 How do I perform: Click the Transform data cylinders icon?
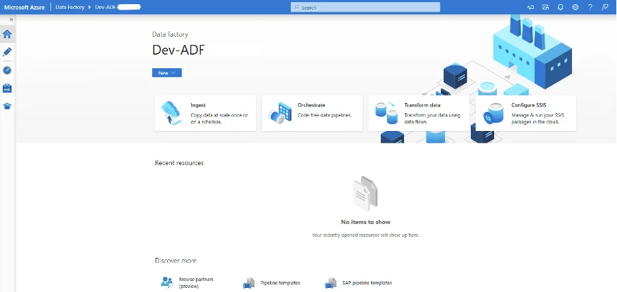(x=386, y=113)
